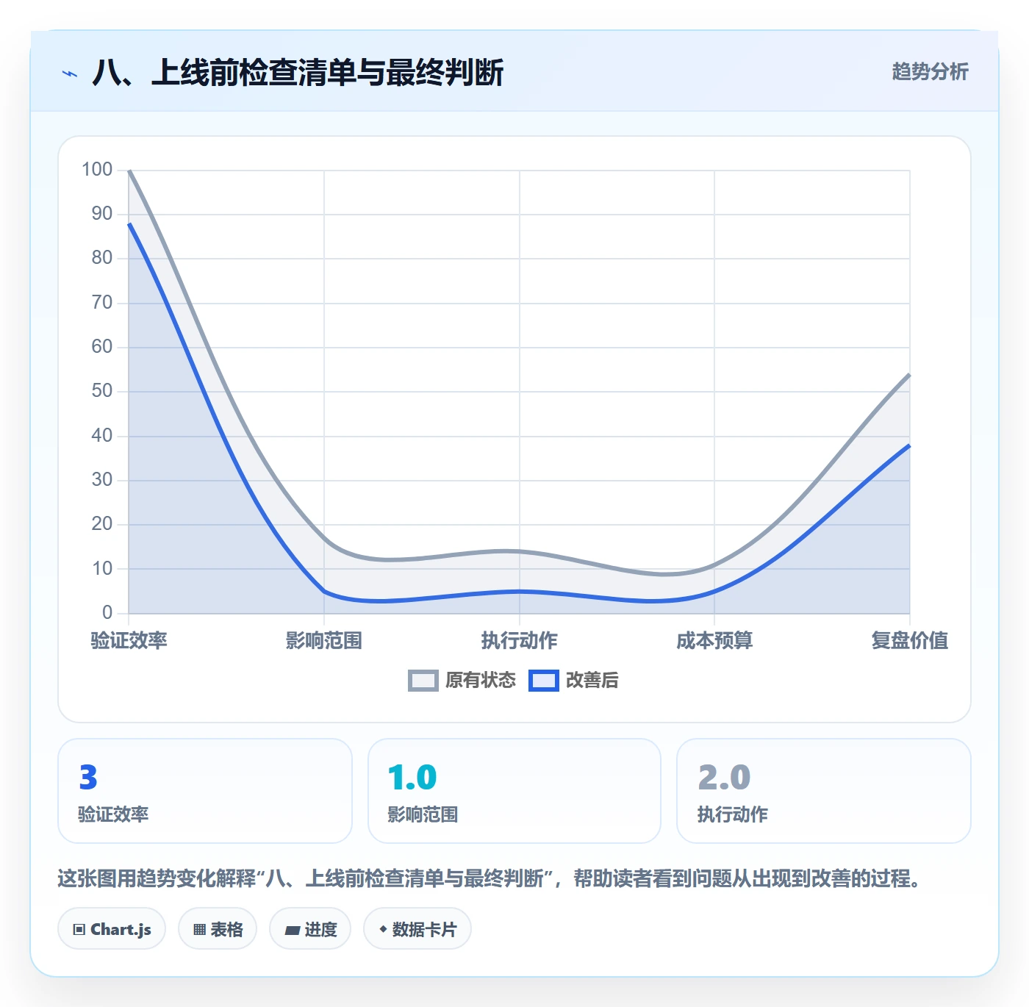
Task: Click the value 1.0 in the second card
Action: click(412, 778)
